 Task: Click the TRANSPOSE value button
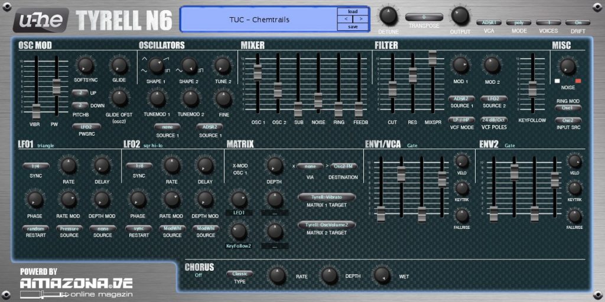click(424, 17)
